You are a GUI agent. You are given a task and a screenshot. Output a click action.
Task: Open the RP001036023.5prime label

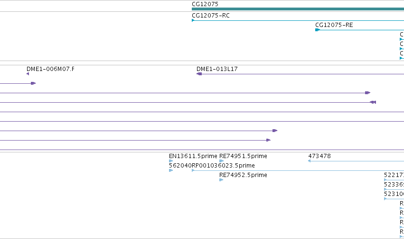pyautogui.click(x=224, y=166)
